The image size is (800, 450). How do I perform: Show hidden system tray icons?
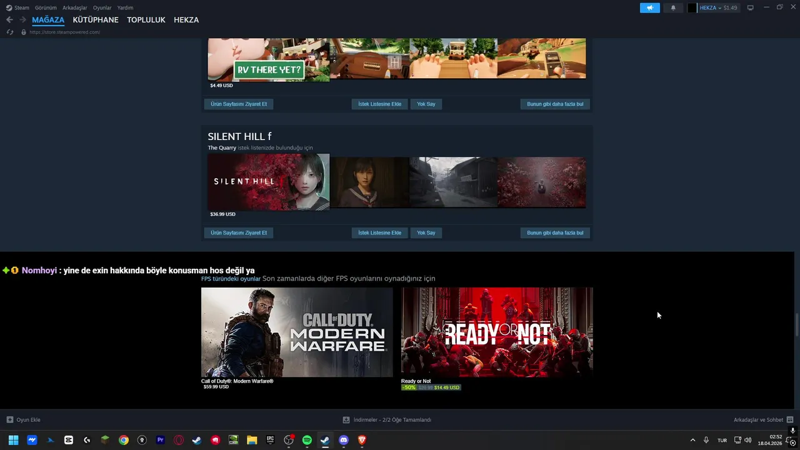[692, 440]
